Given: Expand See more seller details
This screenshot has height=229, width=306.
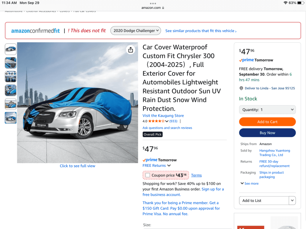Looking at the screenshot, I should click(x=249, y=184).
